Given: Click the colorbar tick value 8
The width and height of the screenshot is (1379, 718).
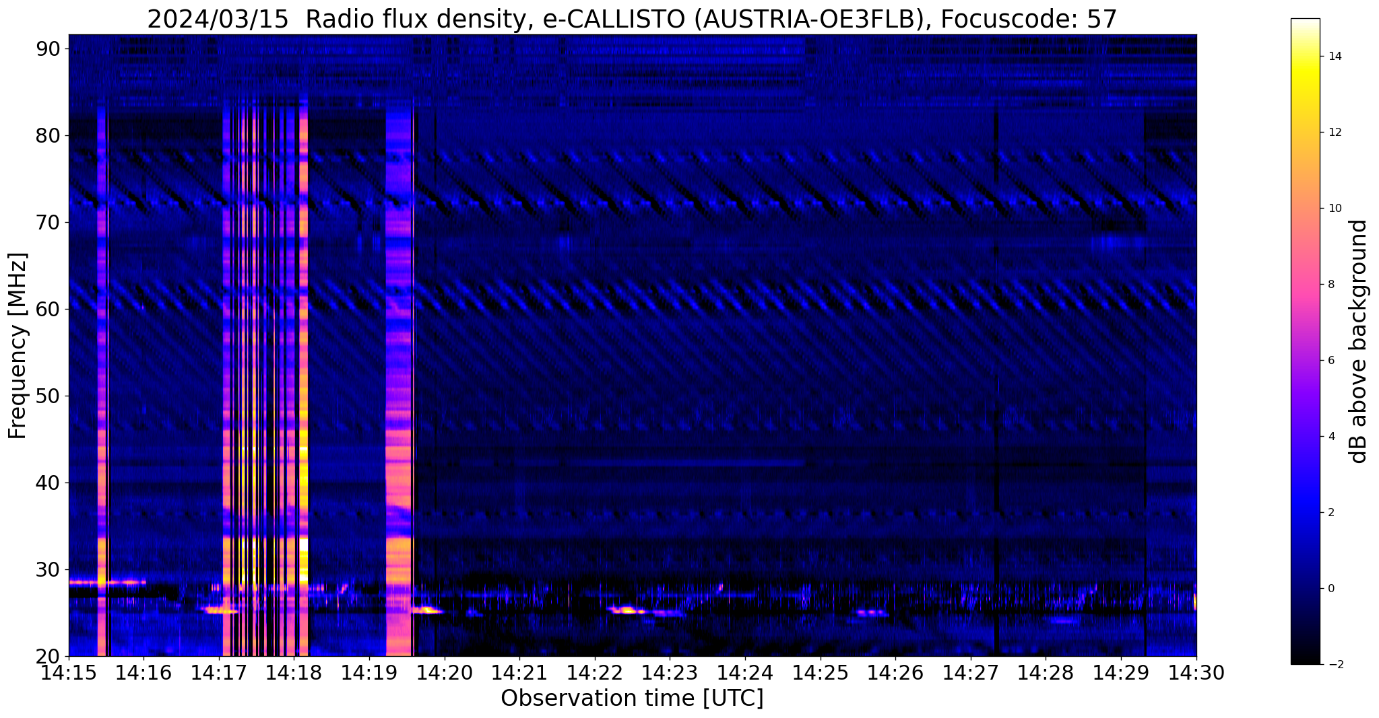Looking at the screenshot, I should tap(1331, 285).
